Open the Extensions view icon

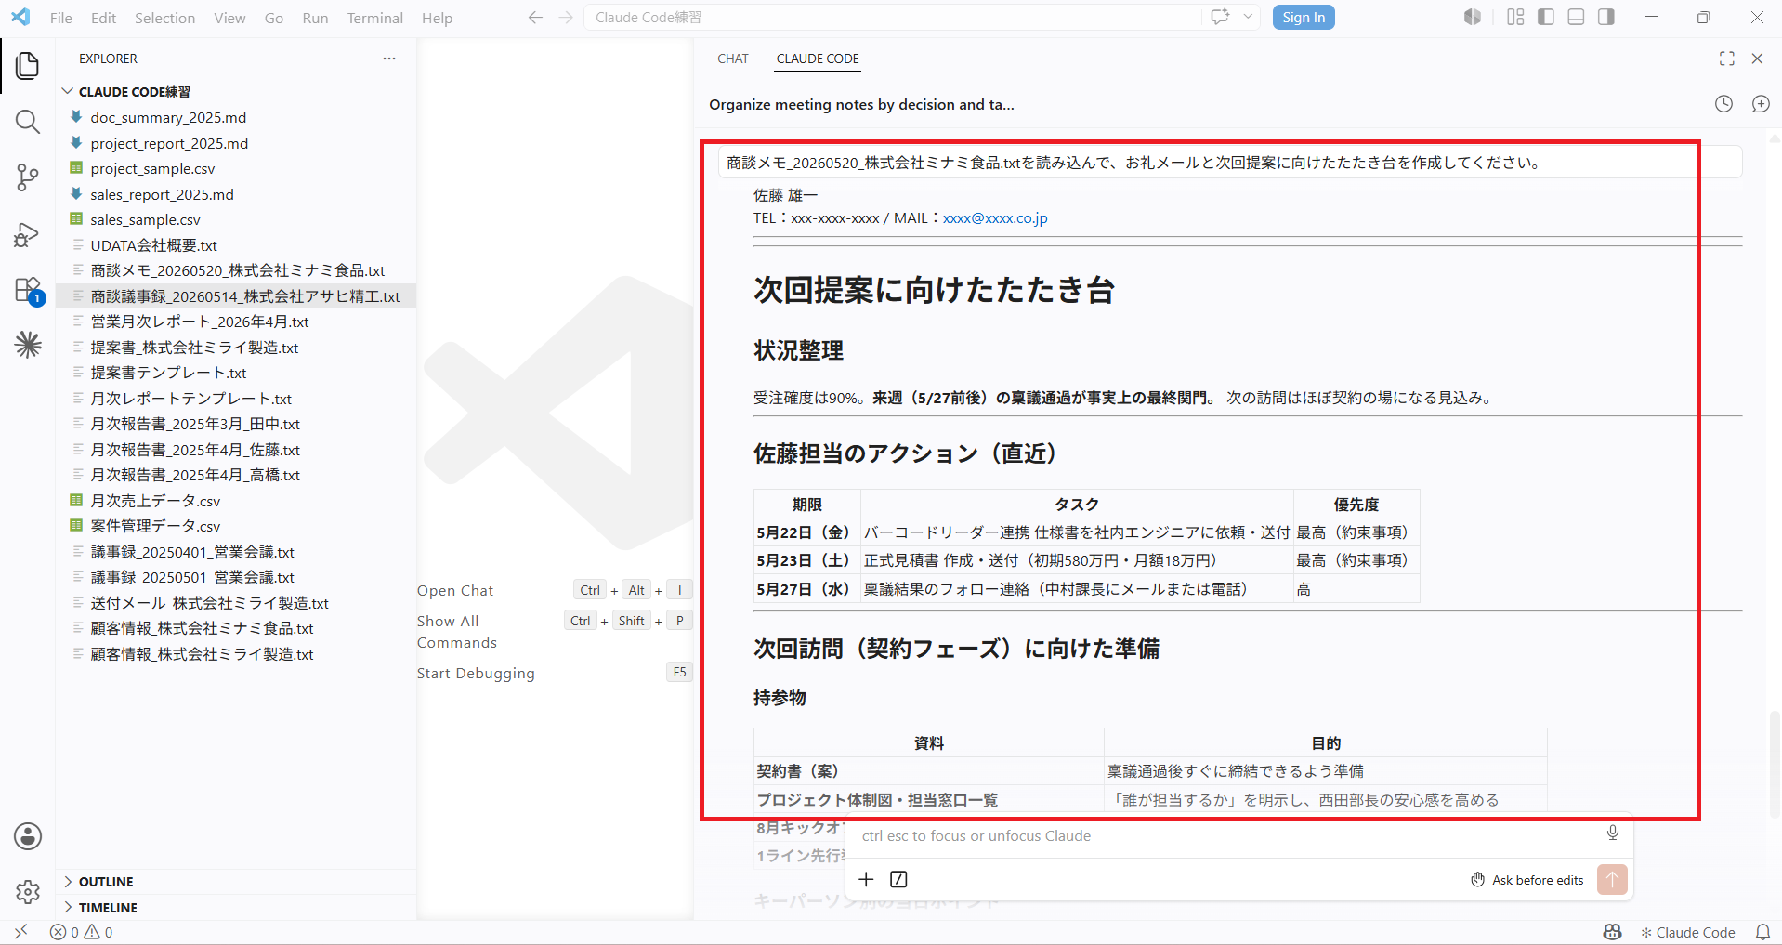[x=28, y=290]
